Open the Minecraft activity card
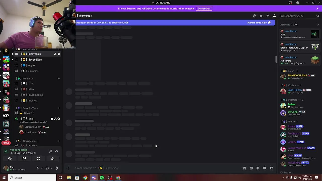This screenshot has height=181, width=322. (300, 60)
